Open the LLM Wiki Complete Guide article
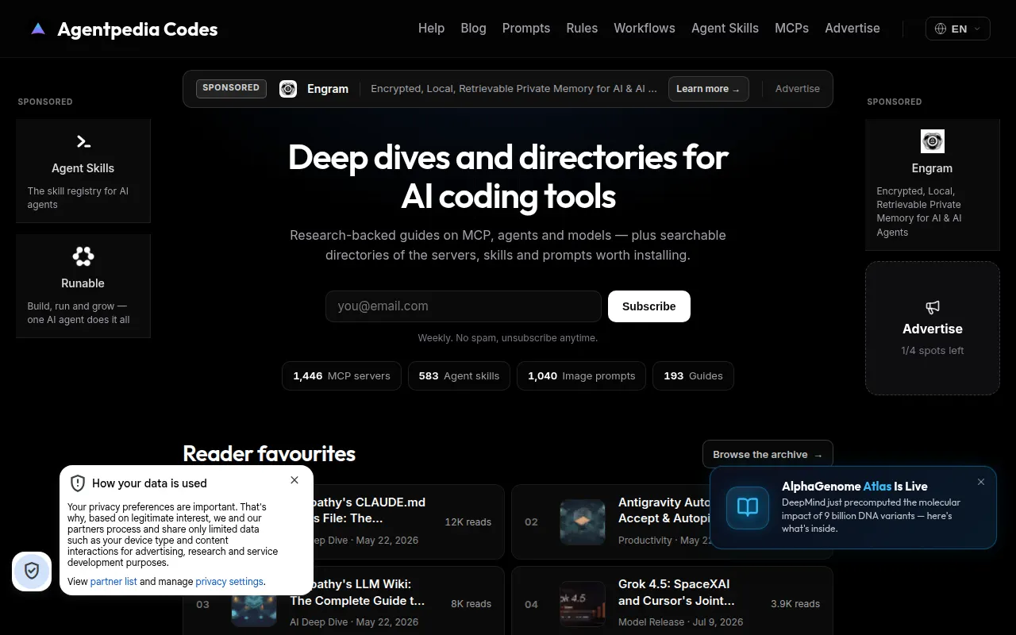Image resolution: width=1016 pixels, height=635 pixels. (x=357, y=593)
